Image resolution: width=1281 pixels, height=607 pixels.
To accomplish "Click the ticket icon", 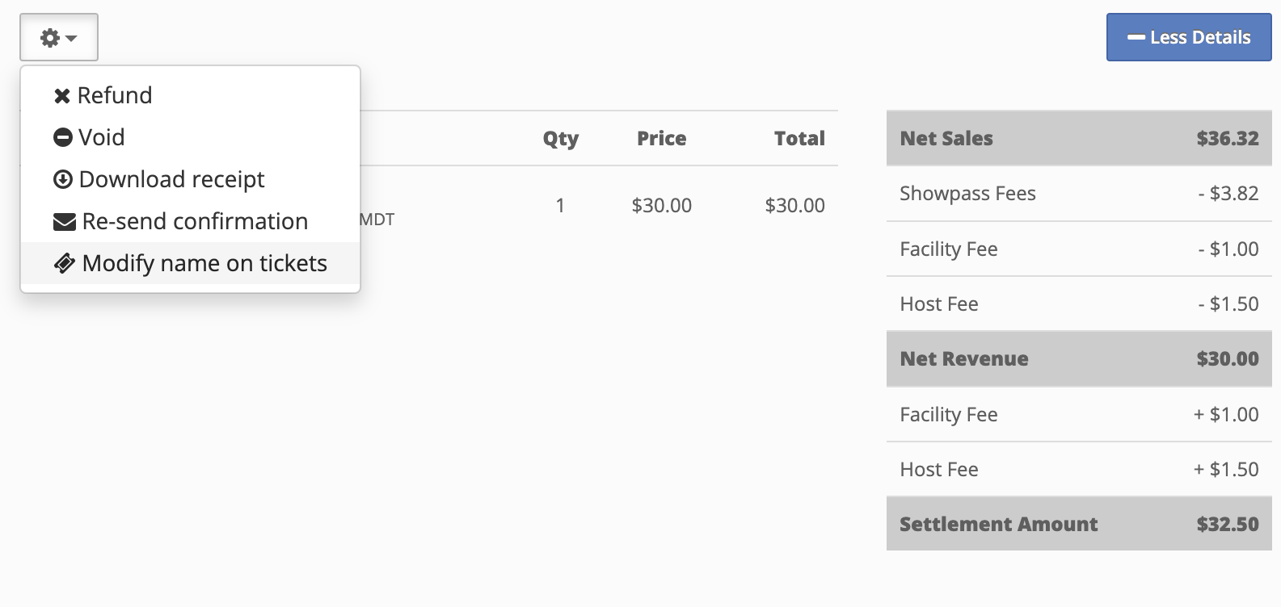I will click(x=65, y=263).
